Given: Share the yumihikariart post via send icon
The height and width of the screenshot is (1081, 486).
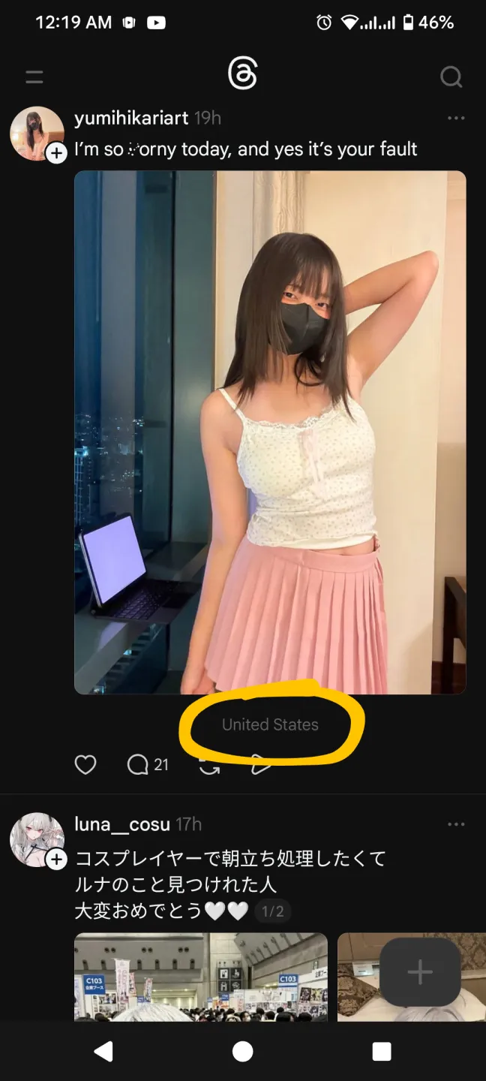Looking at the screenshot, I should pos(260,765).
